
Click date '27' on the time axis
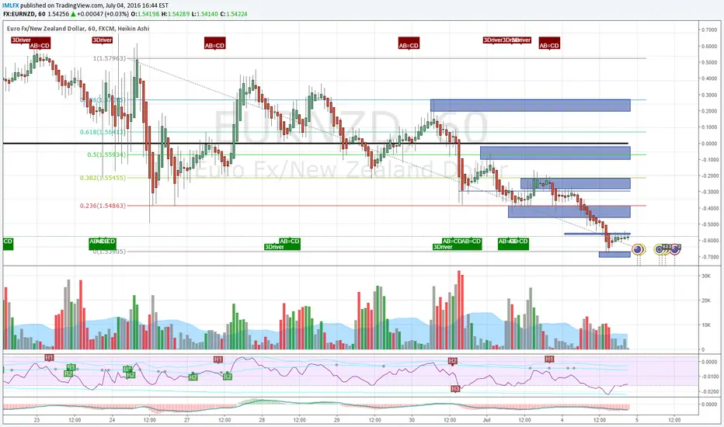click(186, 420)
